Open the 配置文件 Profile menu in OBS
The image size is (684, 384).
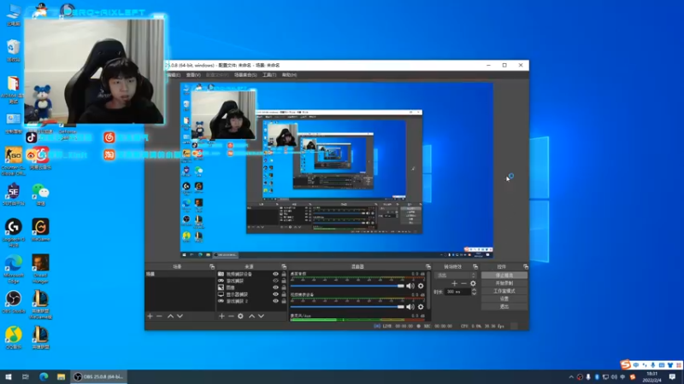(217, 75)
